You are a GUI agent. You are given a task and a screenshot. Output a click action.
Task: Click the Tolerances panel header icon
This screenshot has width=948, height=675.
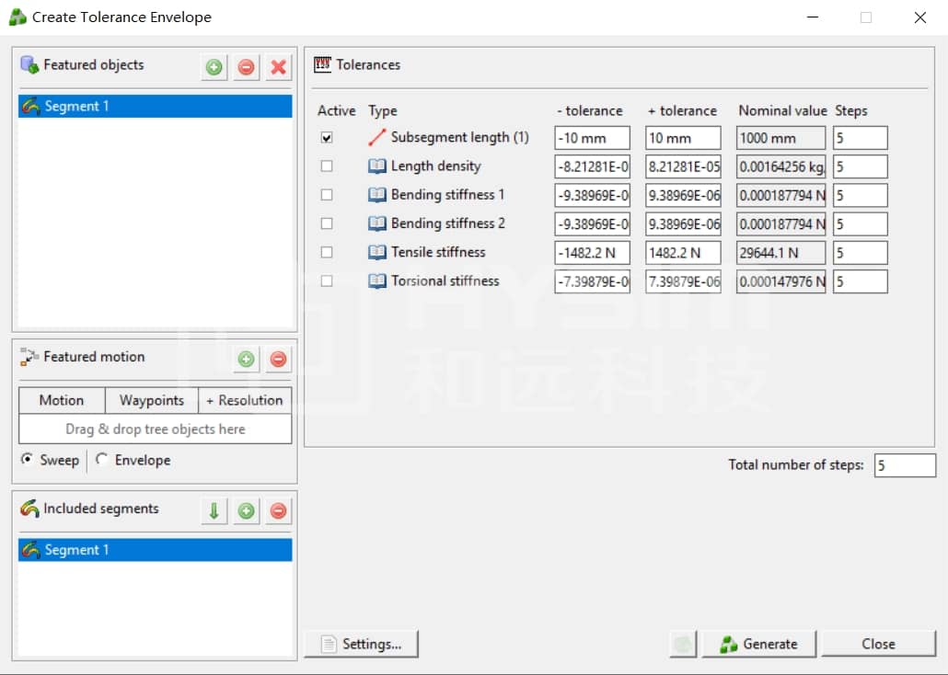(322, 64)
